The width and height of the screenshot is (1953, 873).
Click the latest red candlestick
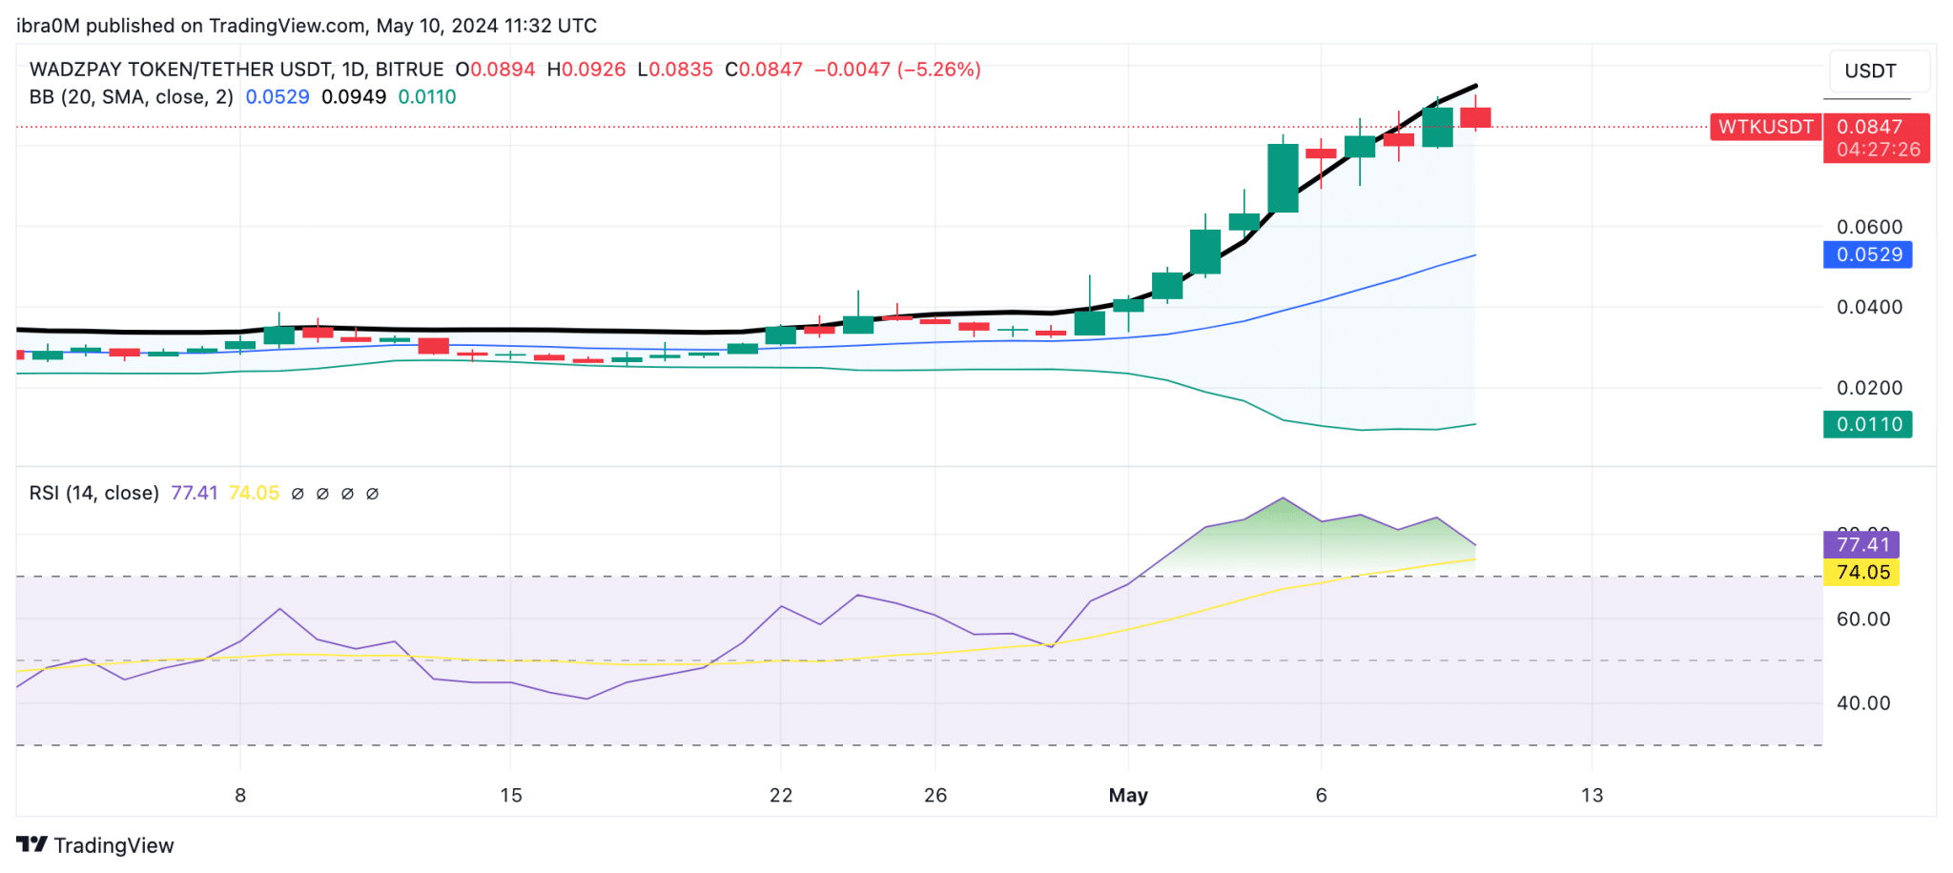[x=1475, y=117]
